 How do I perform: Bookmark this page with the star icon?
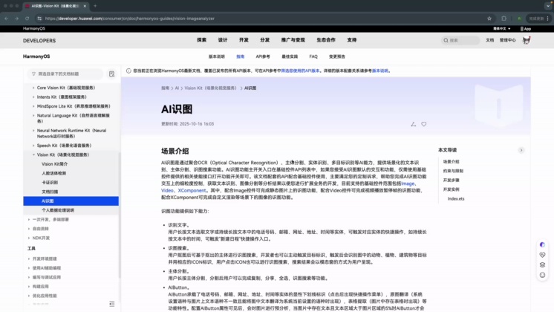coord(489,18)
